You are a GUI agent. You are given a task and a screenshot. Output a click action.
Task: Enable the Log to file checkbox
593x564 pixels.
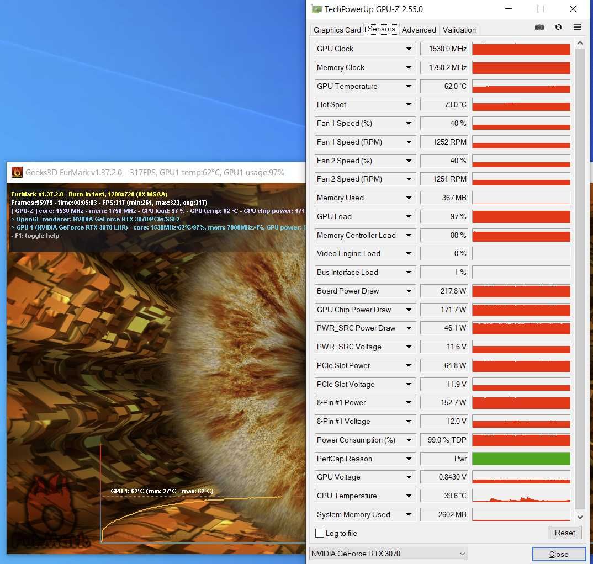pyautogui.click(x=320, y=533)
